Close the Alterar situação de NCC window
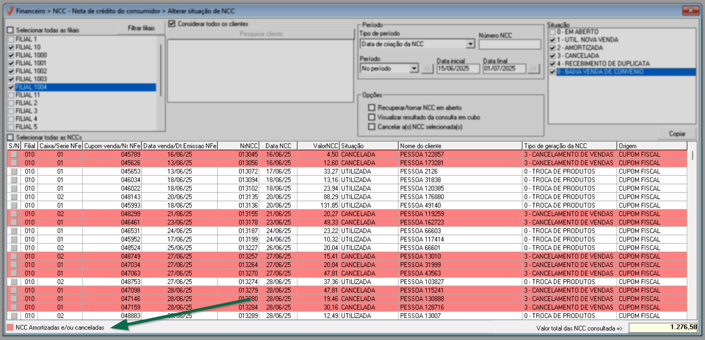This screenshot has height=340, width=705. pos(691,10)
